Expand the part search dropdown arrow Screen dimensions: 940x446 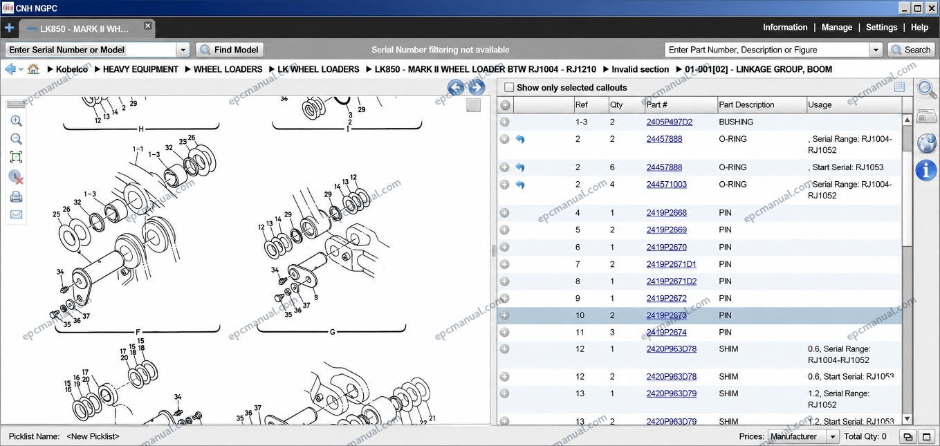[876, 50]
